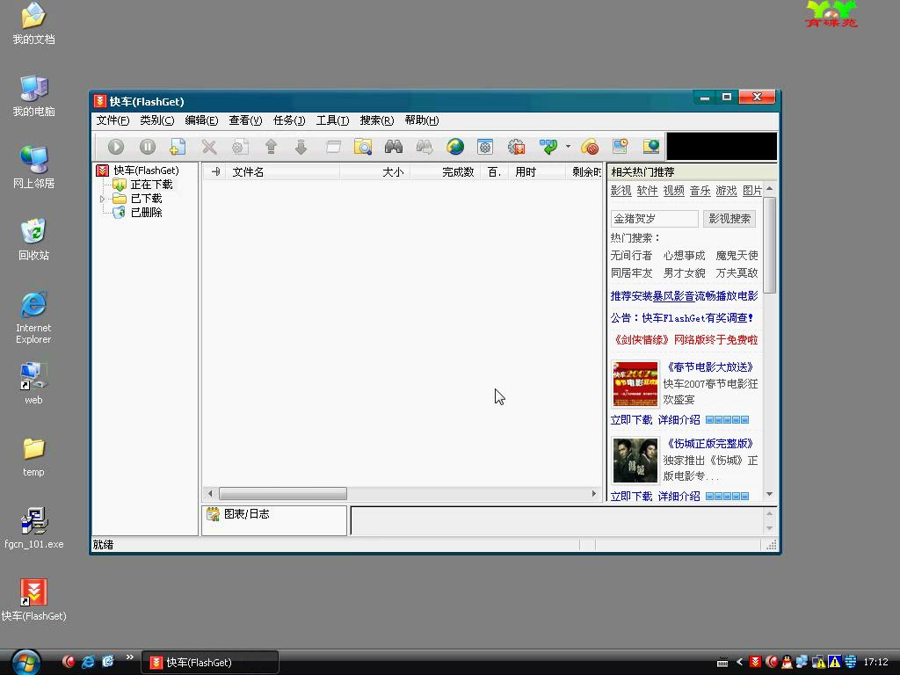Click the Find Next binoculars-arrow icon
Viewport: 900px width, 675px height.
(425, 147)
